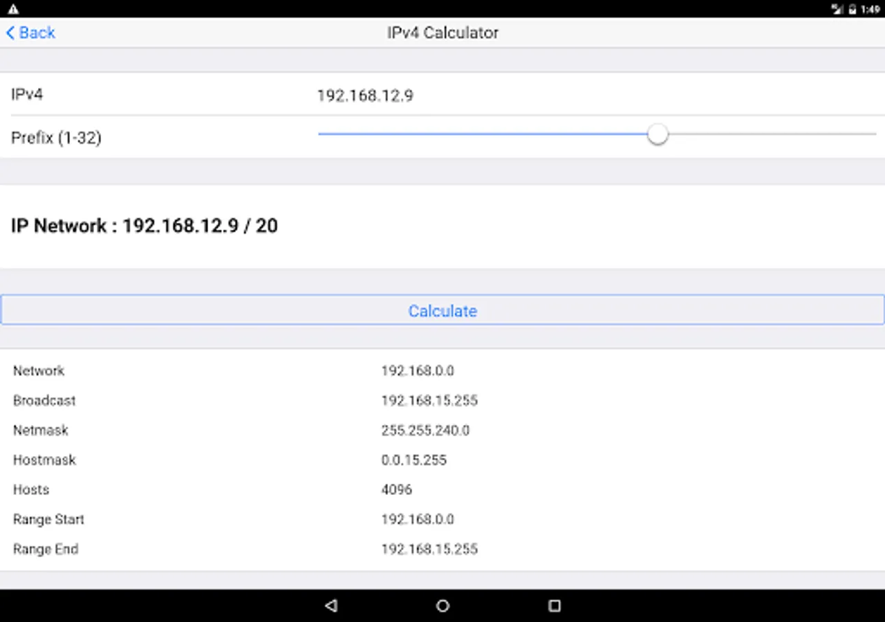Click the IP Network 192.168.12.9 / 20 heading
Screen dimensions: 885x622
click(145, 226)
